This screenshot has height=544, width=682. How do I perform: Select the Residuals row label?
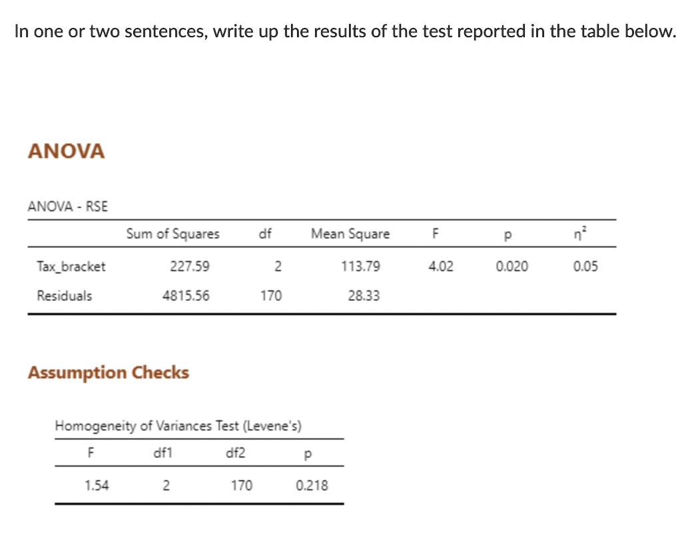(x=65, y=296)
